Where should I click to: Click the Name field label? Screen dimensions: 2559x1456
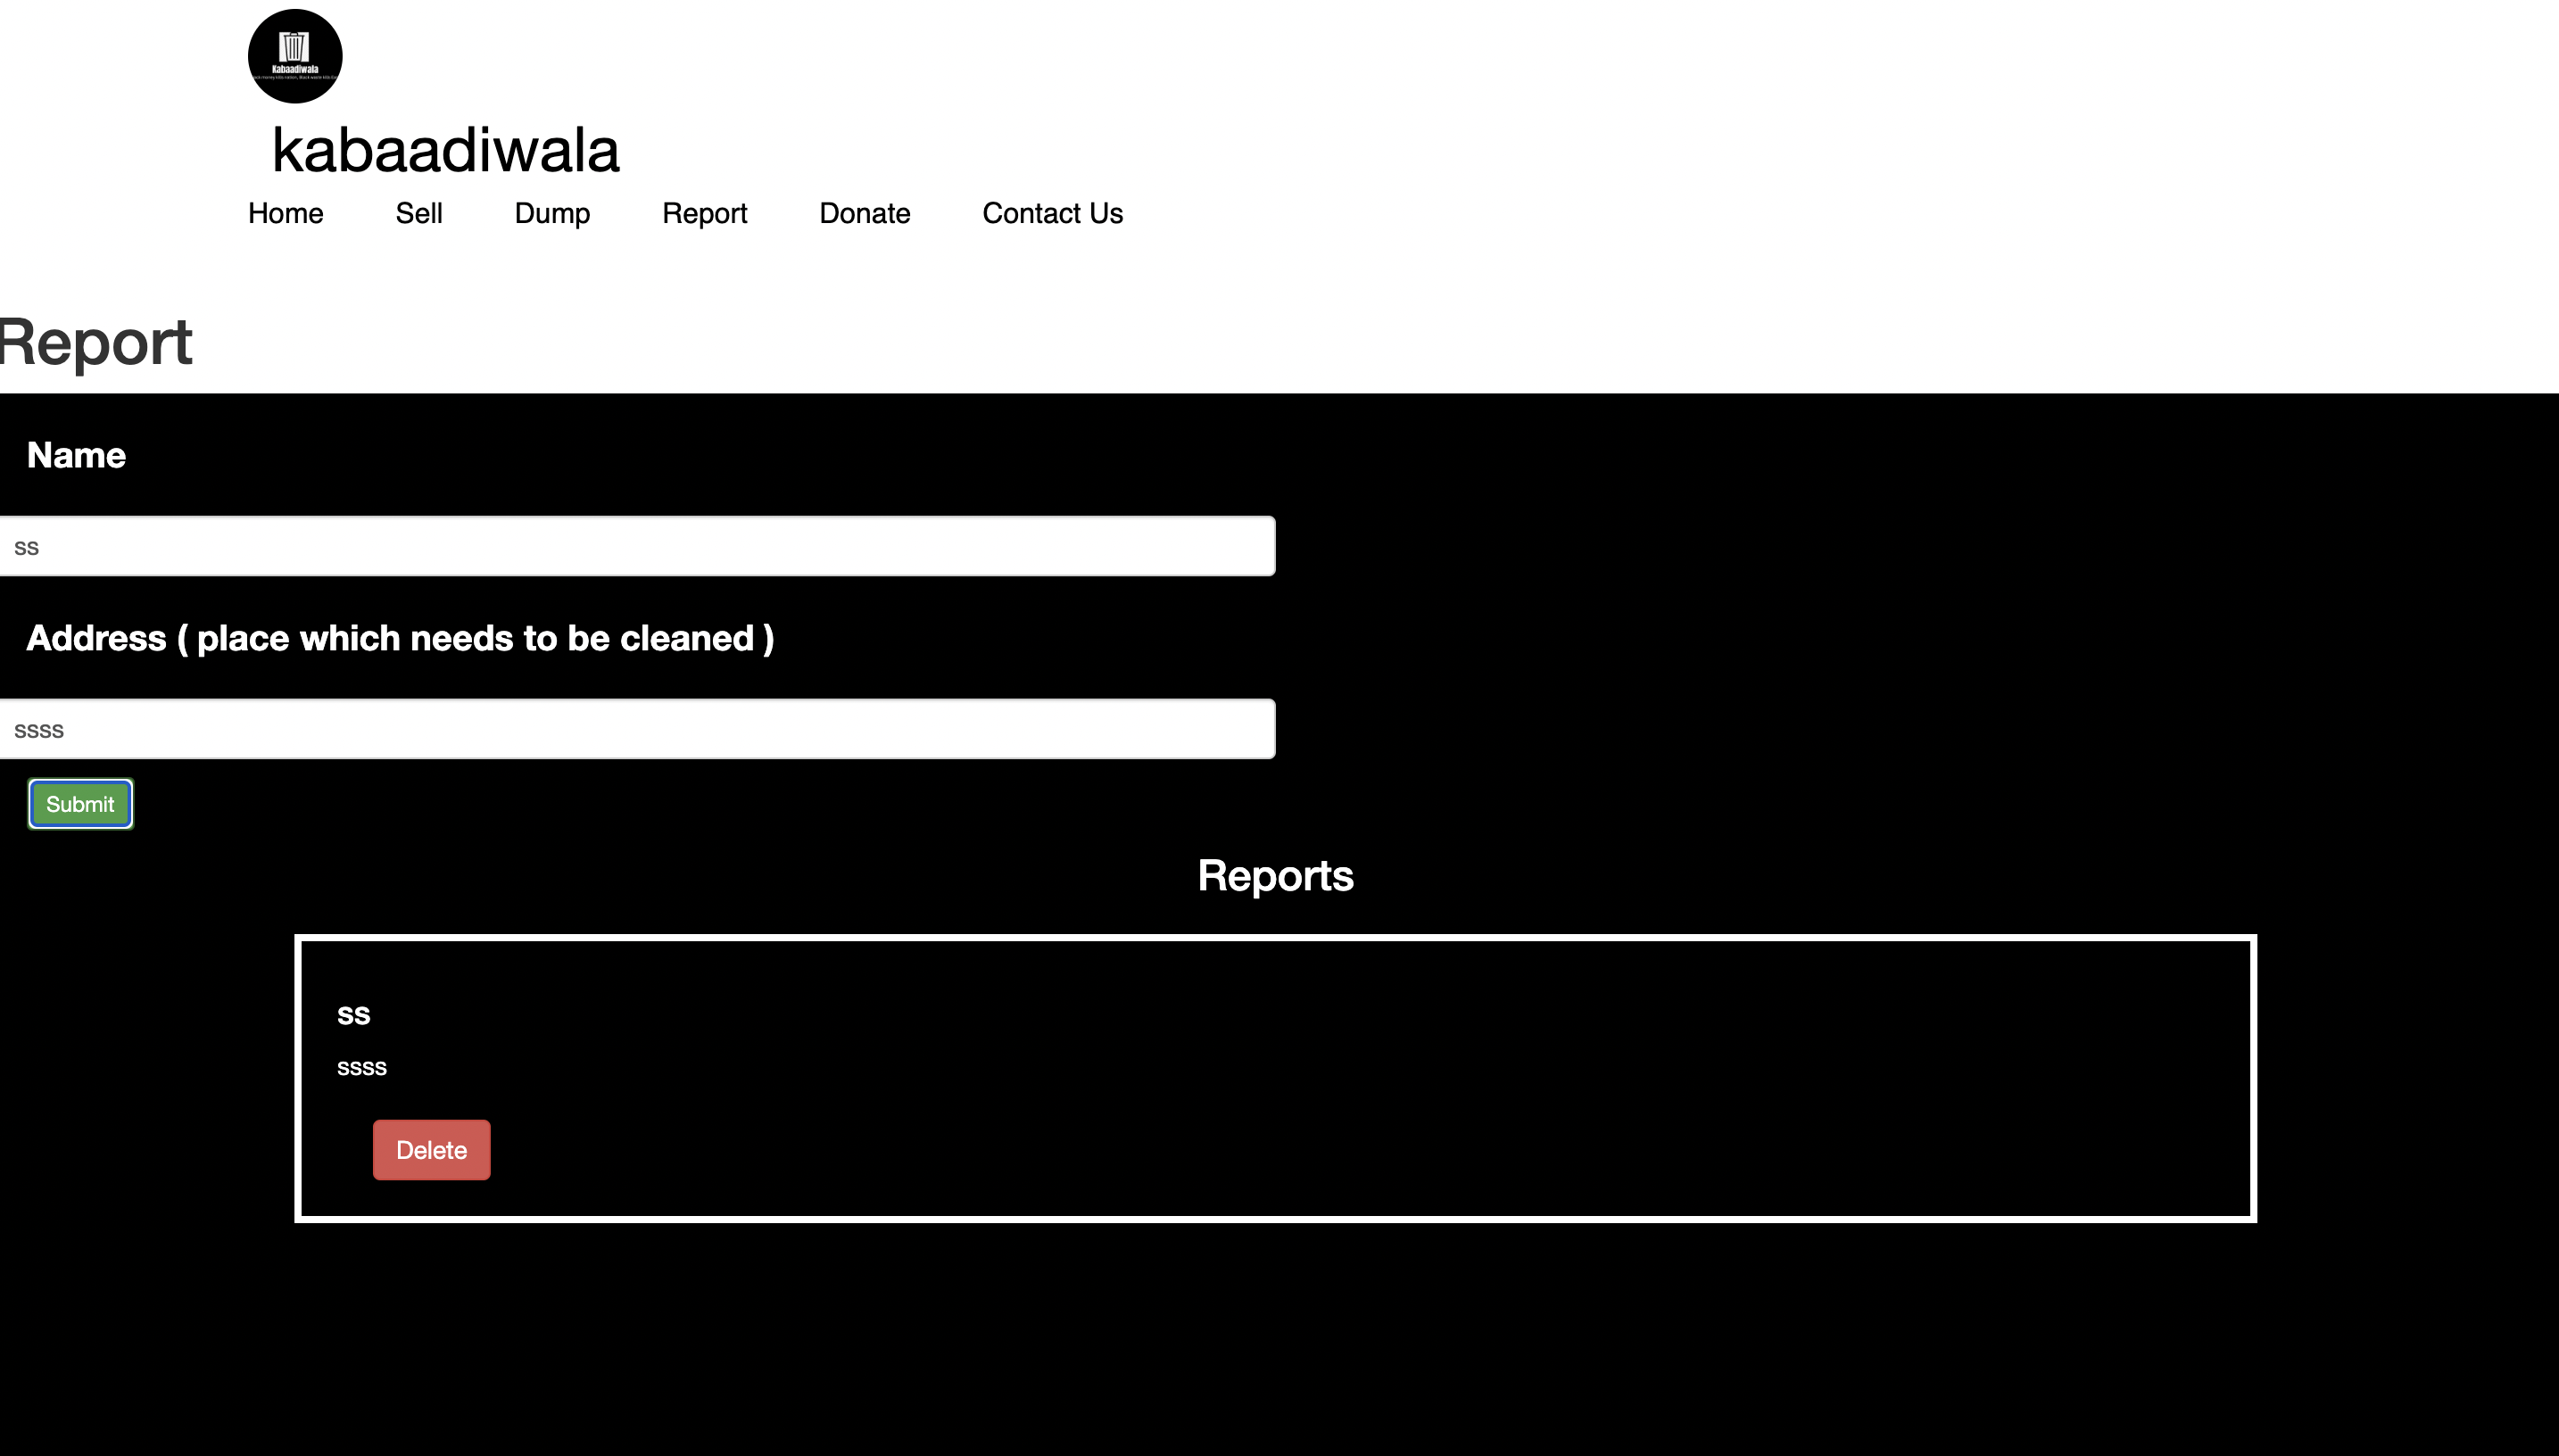click(x=76, y=455)
